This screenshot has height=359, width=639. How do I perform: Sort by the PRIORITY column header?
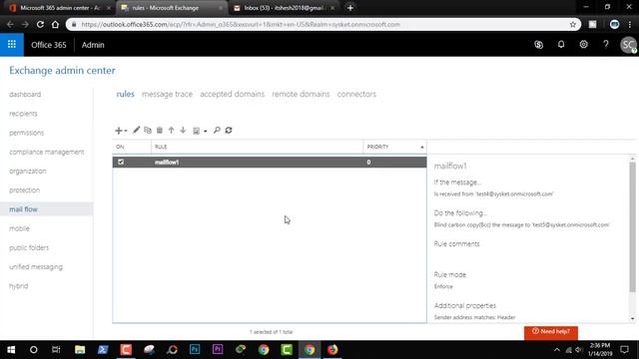[394, 147]
